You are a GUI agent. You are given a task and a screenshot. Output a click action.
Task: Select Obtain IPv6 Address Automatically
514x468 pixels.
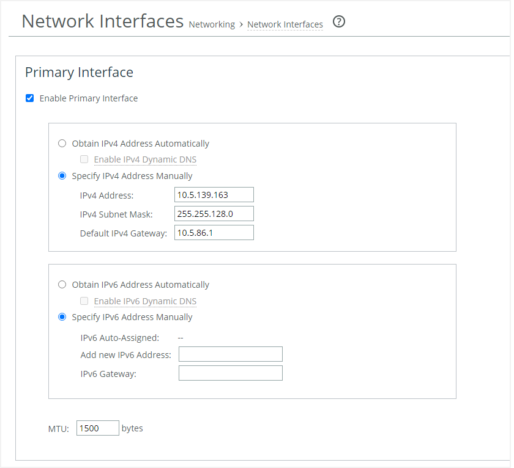click(62, 284)
